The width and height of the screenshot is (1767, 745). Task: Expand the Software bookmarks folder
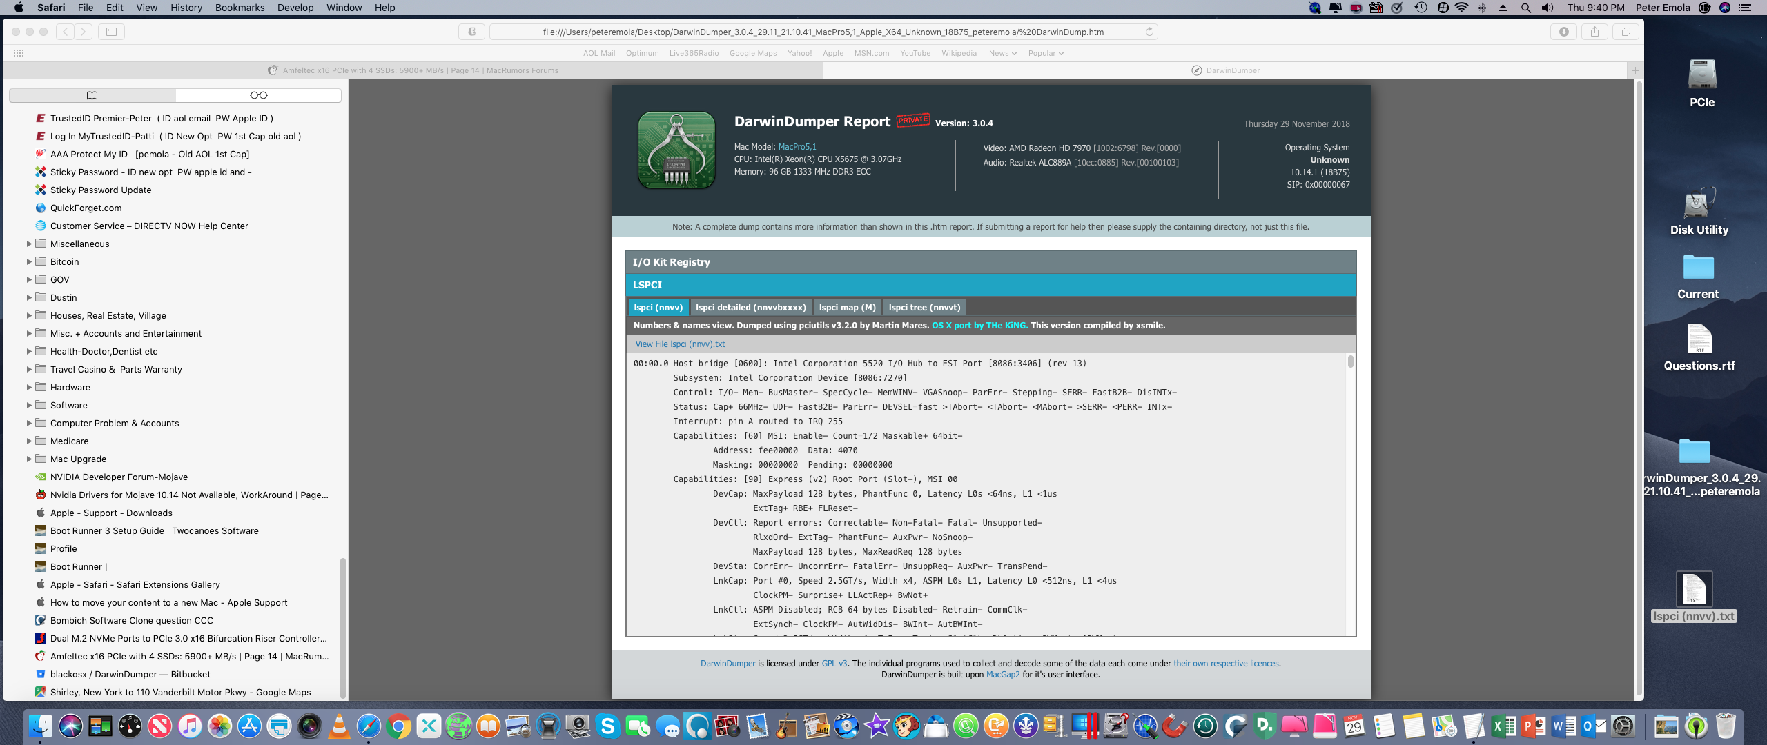pyautogui.click(x=29, y=405)
